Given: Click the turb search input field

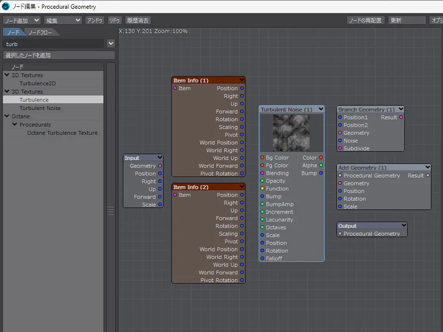Looking at the screenshot, I should 54,44.
